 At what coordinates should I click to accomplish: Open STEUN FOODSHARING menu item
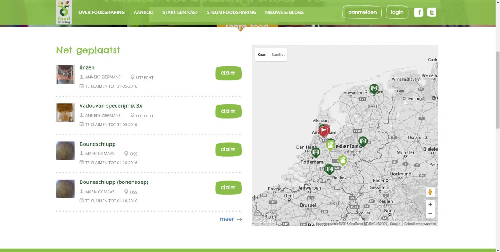tap(231, 12)
